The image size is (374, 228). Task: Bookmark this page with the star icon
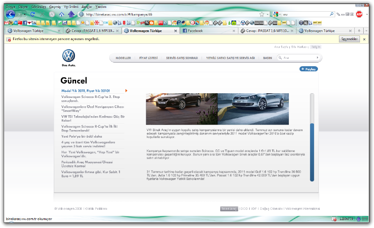(x=262, y=14)
